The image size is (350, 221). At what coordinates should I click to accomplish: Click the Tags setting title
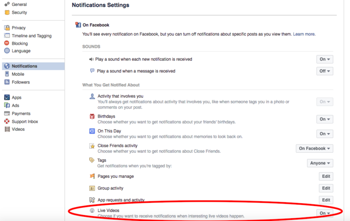(102, 160)
